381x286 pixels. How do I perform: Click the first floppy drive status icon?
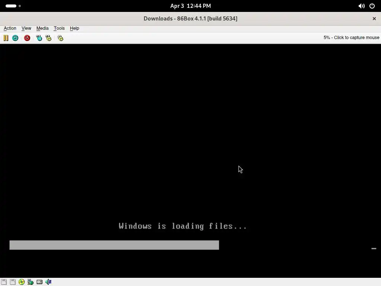[x=4, y=282]
